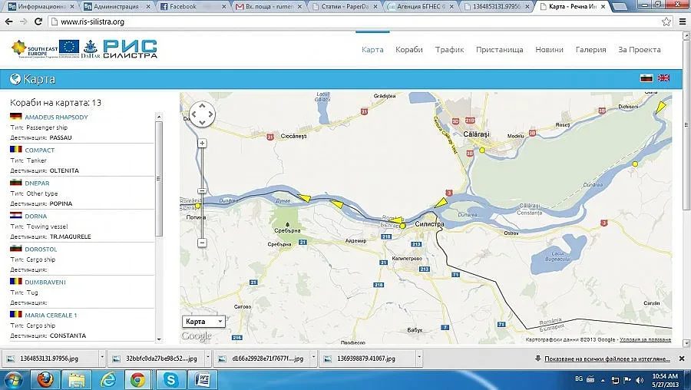Bookmark the page with the star icon
The width and height of the screenshot is (691, 390).
point(666,21)
